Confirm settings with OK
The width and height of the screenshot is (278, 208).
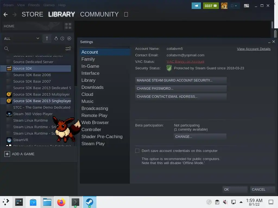(235, 189)
